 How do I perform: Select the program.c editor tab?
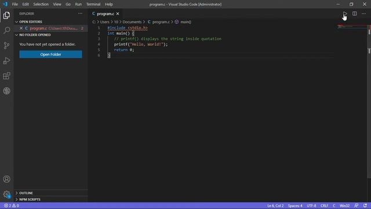click(106, 14)
